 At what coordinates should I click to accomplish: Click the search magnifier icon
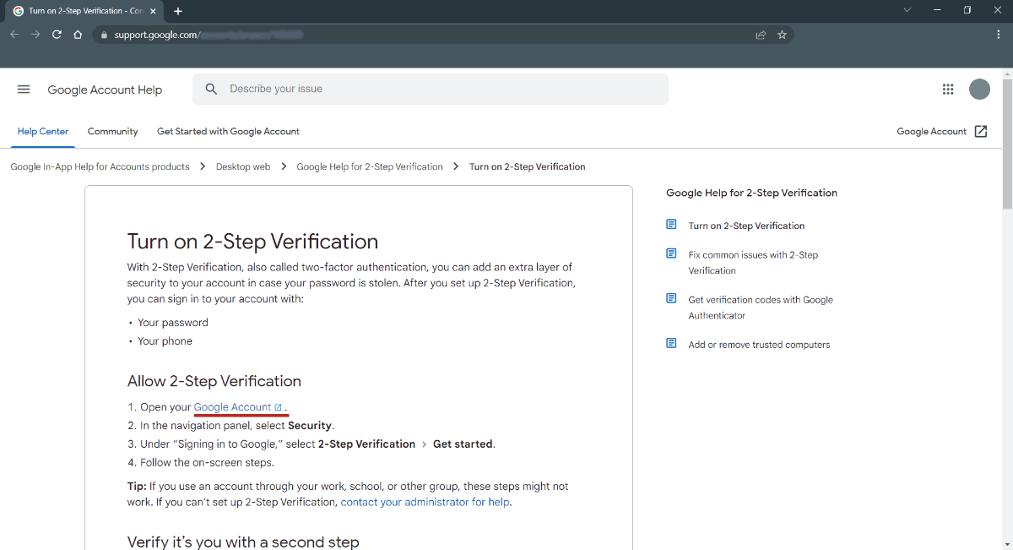(212, 89)
